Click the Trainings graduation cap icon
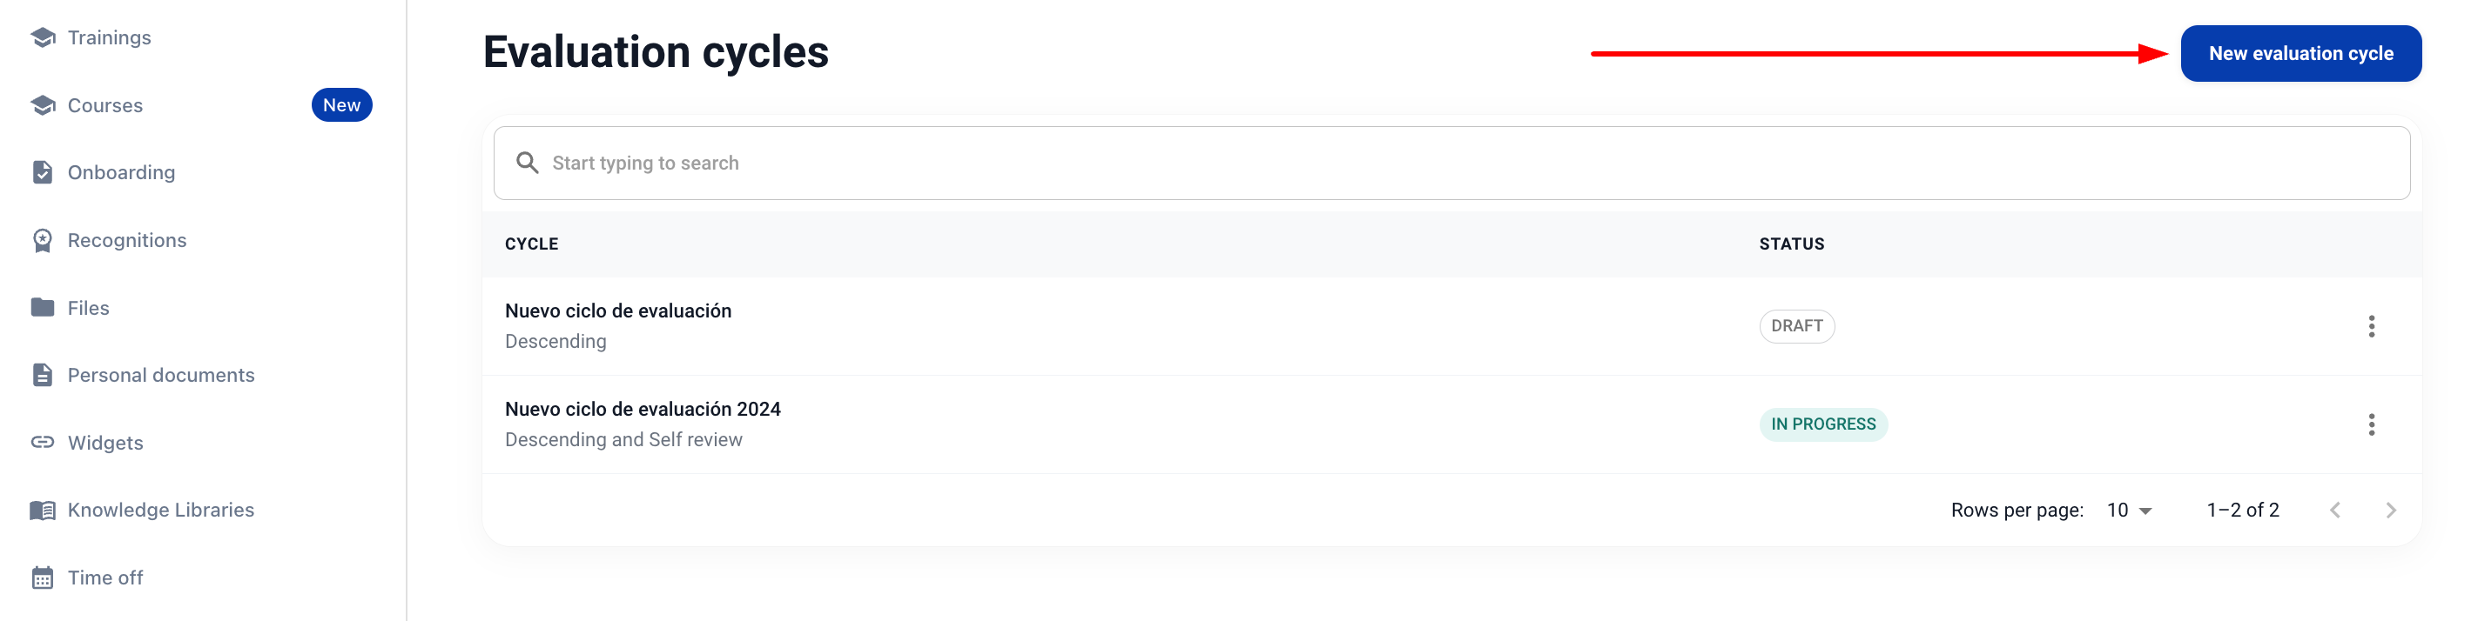The height and width of the screenshot is (621, 2478). click(x=43, y=37)
